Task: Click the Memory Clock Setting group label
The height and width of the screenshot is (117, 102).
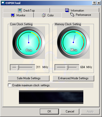Action: click(68, 24)
